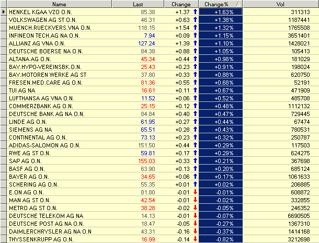Image resolution: width=319 pixels, height=243 pixels.
Task: Sort by the Vol column header
Action: tap(280, 4)
